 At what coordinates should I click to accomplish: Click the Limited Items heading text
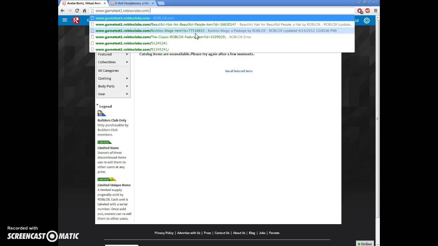point(108,148)
